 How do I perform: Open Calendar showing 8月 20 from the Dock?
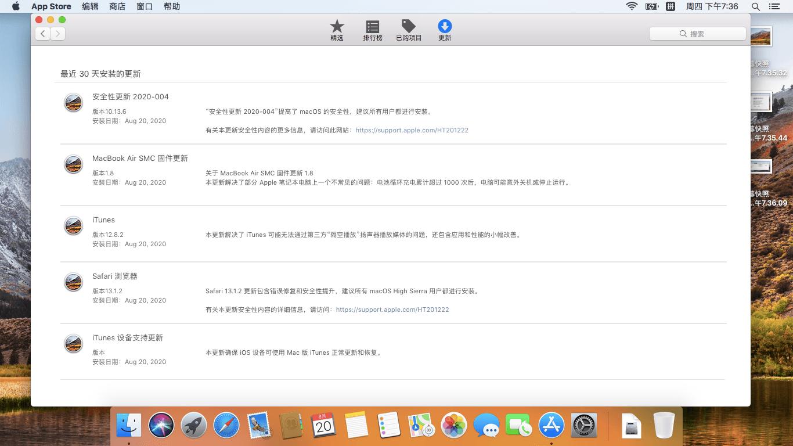(323, 425)
